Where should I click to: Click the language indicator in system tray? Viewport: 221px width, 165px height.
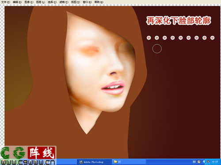(194, 162)
